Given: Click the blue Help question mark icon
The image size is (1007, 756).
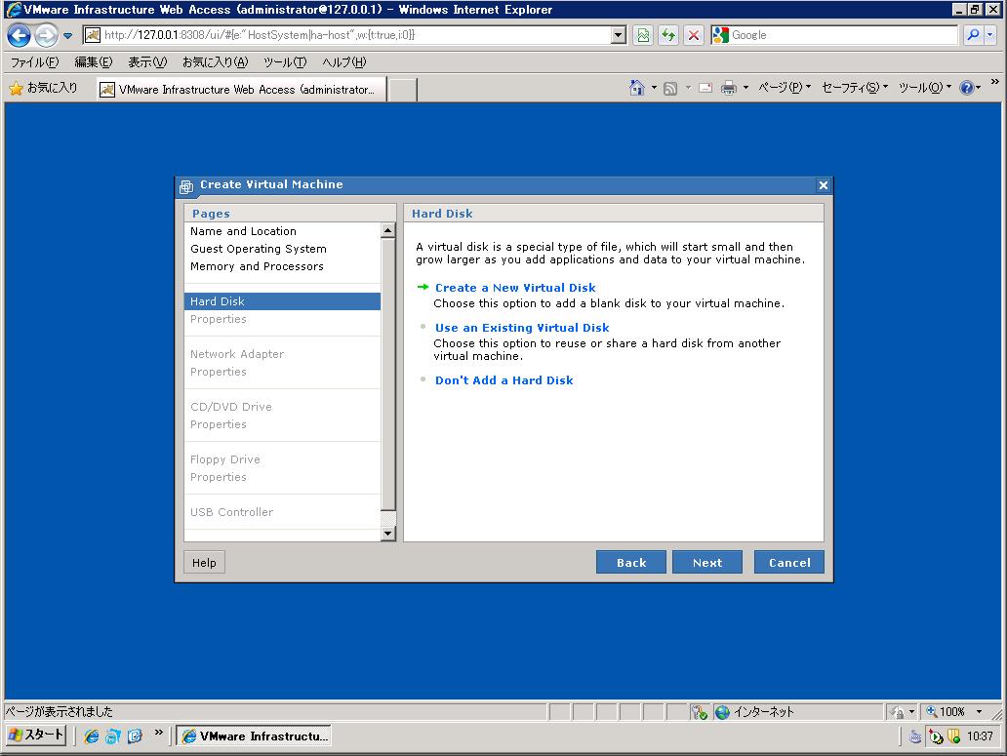Looking at the screenshot, I should coord(967,88).
